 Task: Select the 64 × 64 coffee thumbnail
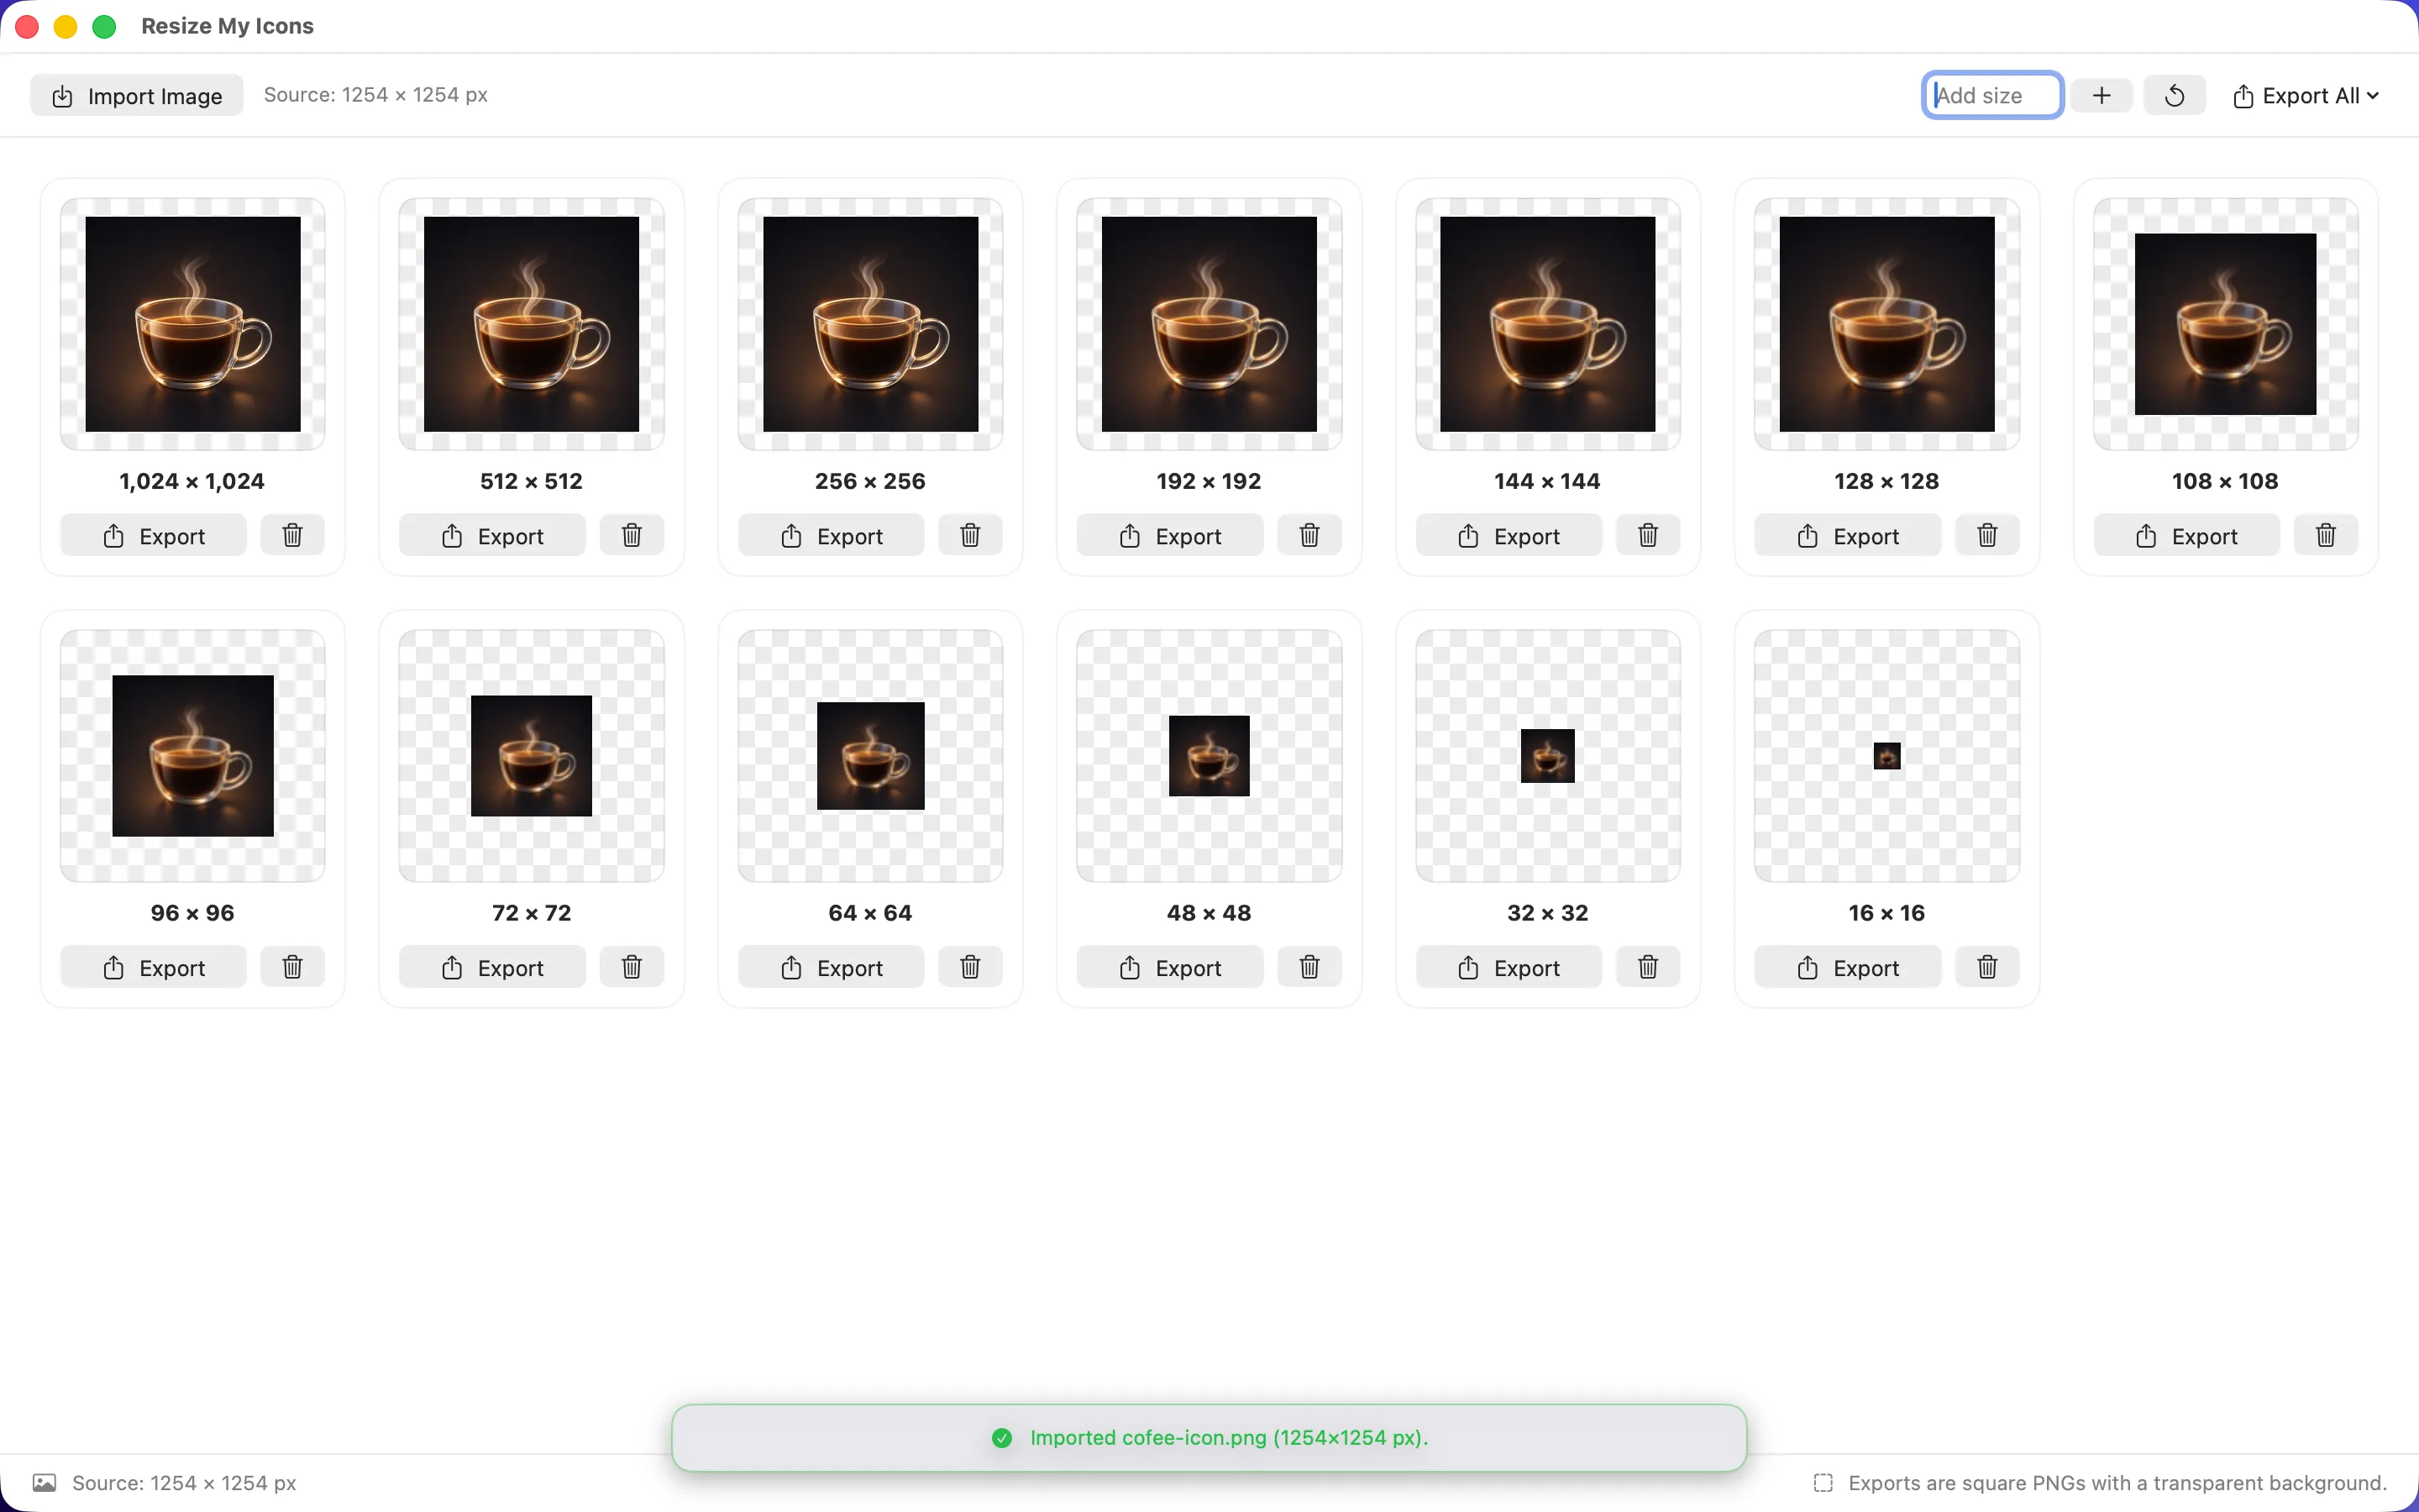click(x=871, y=756)
